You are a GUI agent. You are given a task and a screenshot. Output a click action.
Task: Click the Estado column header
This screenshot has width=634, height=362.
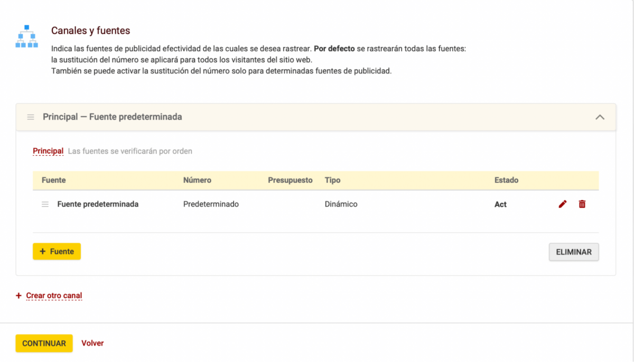pyautogui.click(x=506, y=180)
